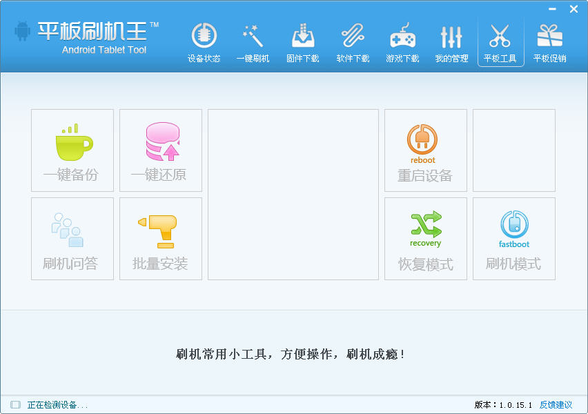588x414 pixels.
Task: Open the title bar dropdown menu button
Action: pyautogui.click(x=552, y=9)
